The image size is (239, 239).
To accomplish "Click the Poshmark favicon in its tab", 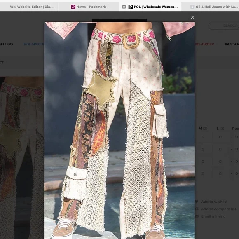I will pos(73,7).
